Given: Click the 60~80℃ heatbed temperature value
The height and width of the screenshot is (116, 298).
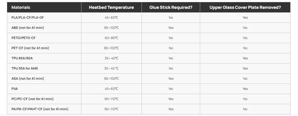Looking at the screenshot, I should (111, 38).
